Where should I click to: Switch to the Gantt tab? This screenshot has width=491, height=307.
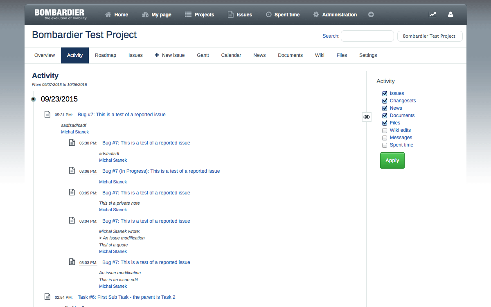point(203,55)
